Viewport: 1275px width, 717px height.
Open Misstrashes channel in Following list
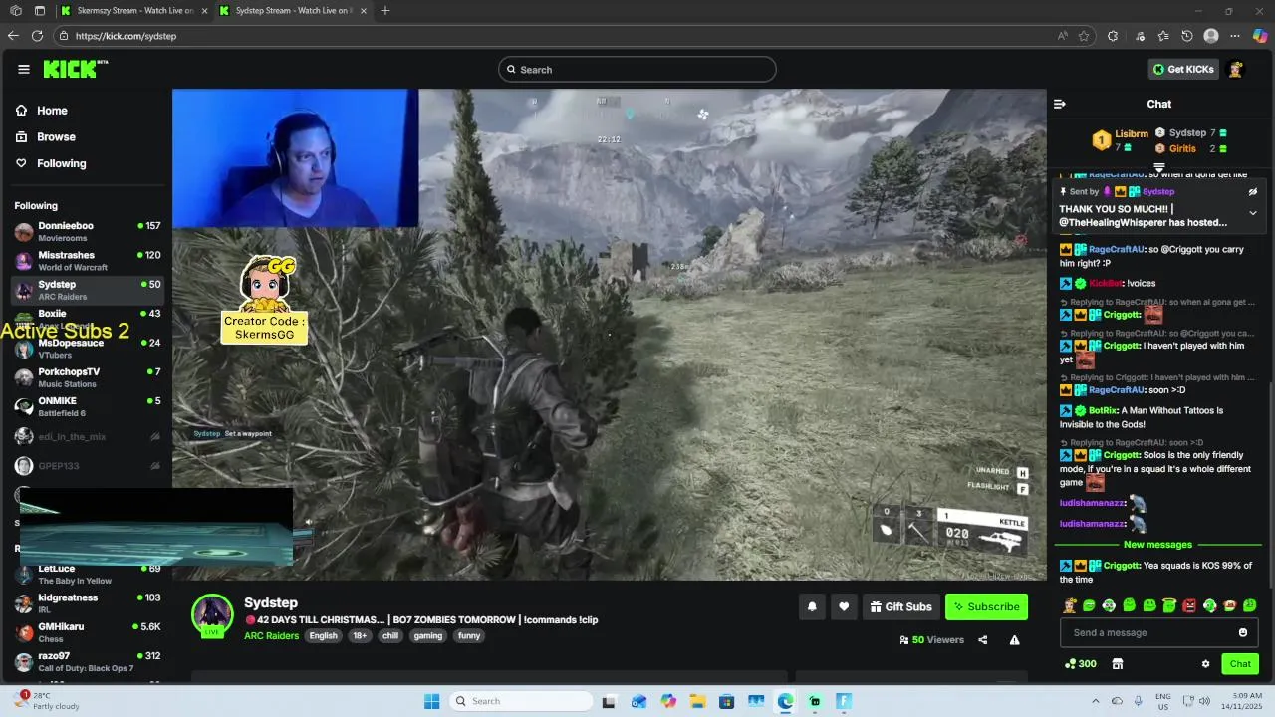tap(88, 261)
